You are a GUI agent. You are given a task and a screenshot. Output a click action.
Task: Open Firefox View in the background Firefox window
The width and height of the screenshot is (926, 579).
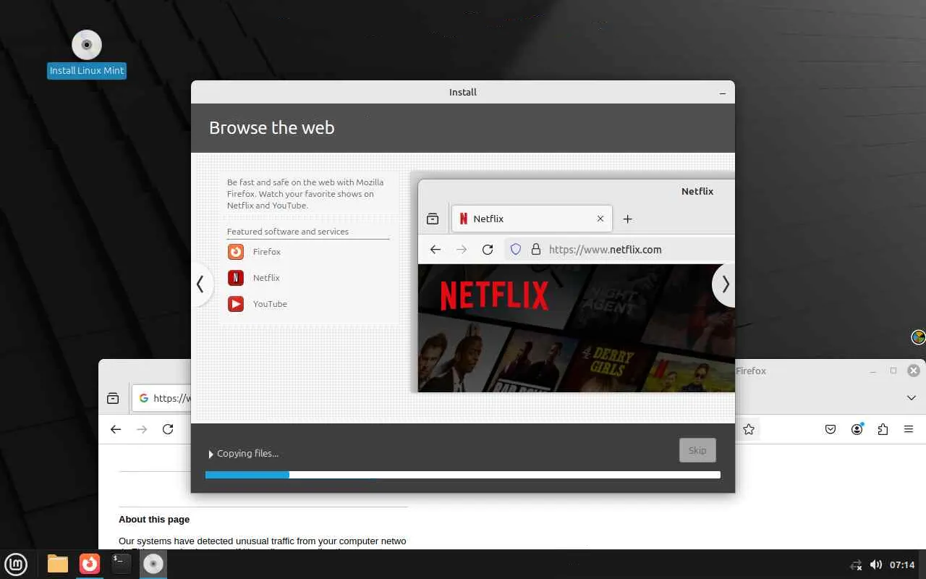pyautogui.click(x=113, y=398)
